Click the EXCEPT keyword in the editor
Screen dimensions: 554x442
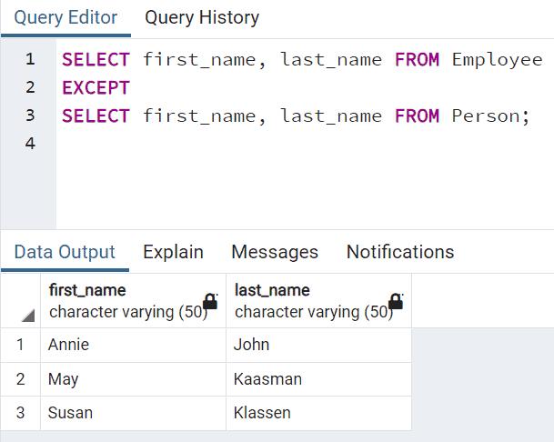(x=96, y=88)
